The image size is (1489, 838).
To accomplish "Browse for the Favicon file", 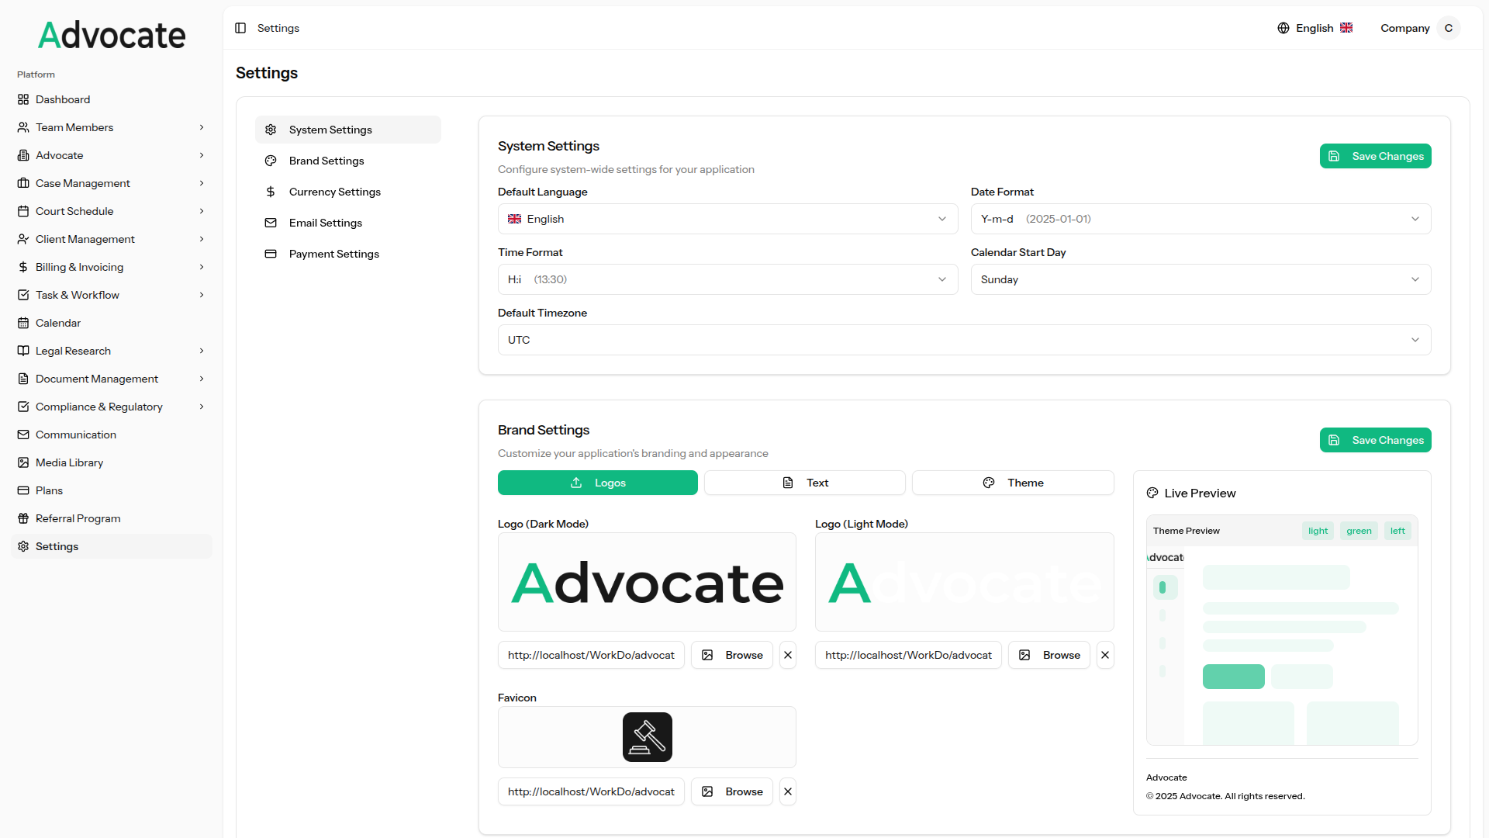I will coord(732,791).
